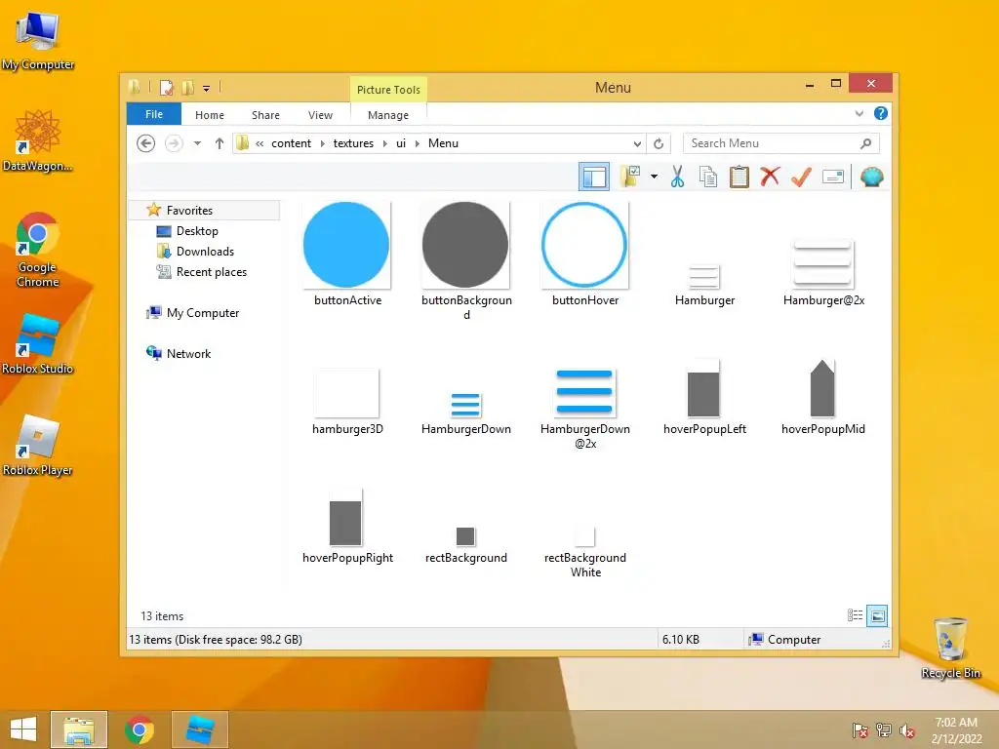999x749 pixels.
Task: Click the Picture Tools contextual tab header
Action: click(388, 89)
